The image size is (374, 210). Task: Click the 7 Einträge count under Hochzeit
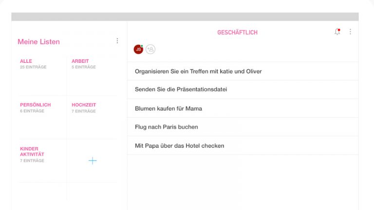tap(84, 111)
